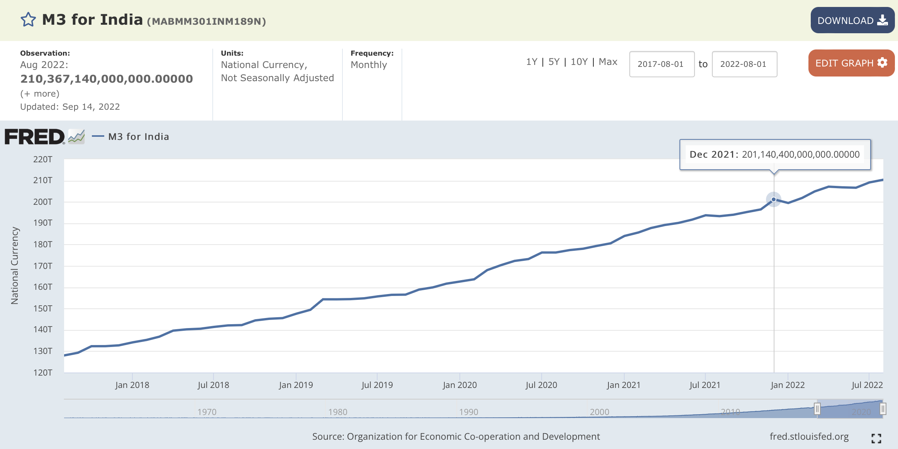This screenshot has height=449, width=898.
Task: Click the small chart icon beside FRED logo
Action: (76, 137)
